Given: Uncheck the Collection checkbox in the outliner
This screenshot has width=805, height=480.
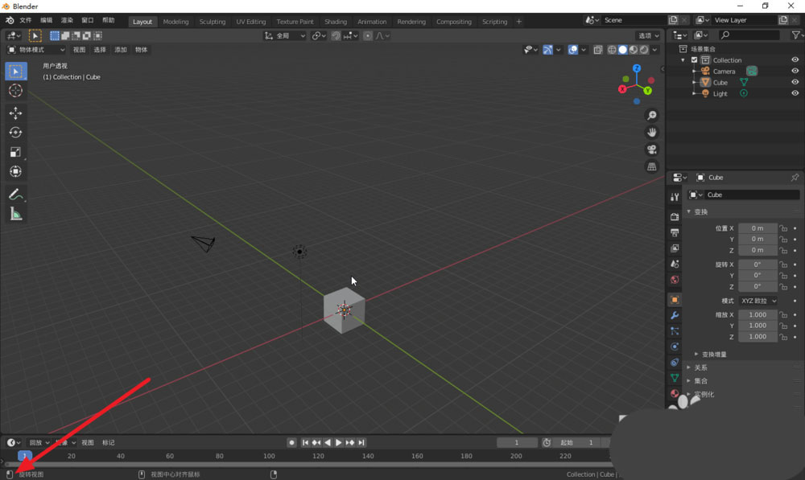Looking at the screenshot, I should click(695, 59).
